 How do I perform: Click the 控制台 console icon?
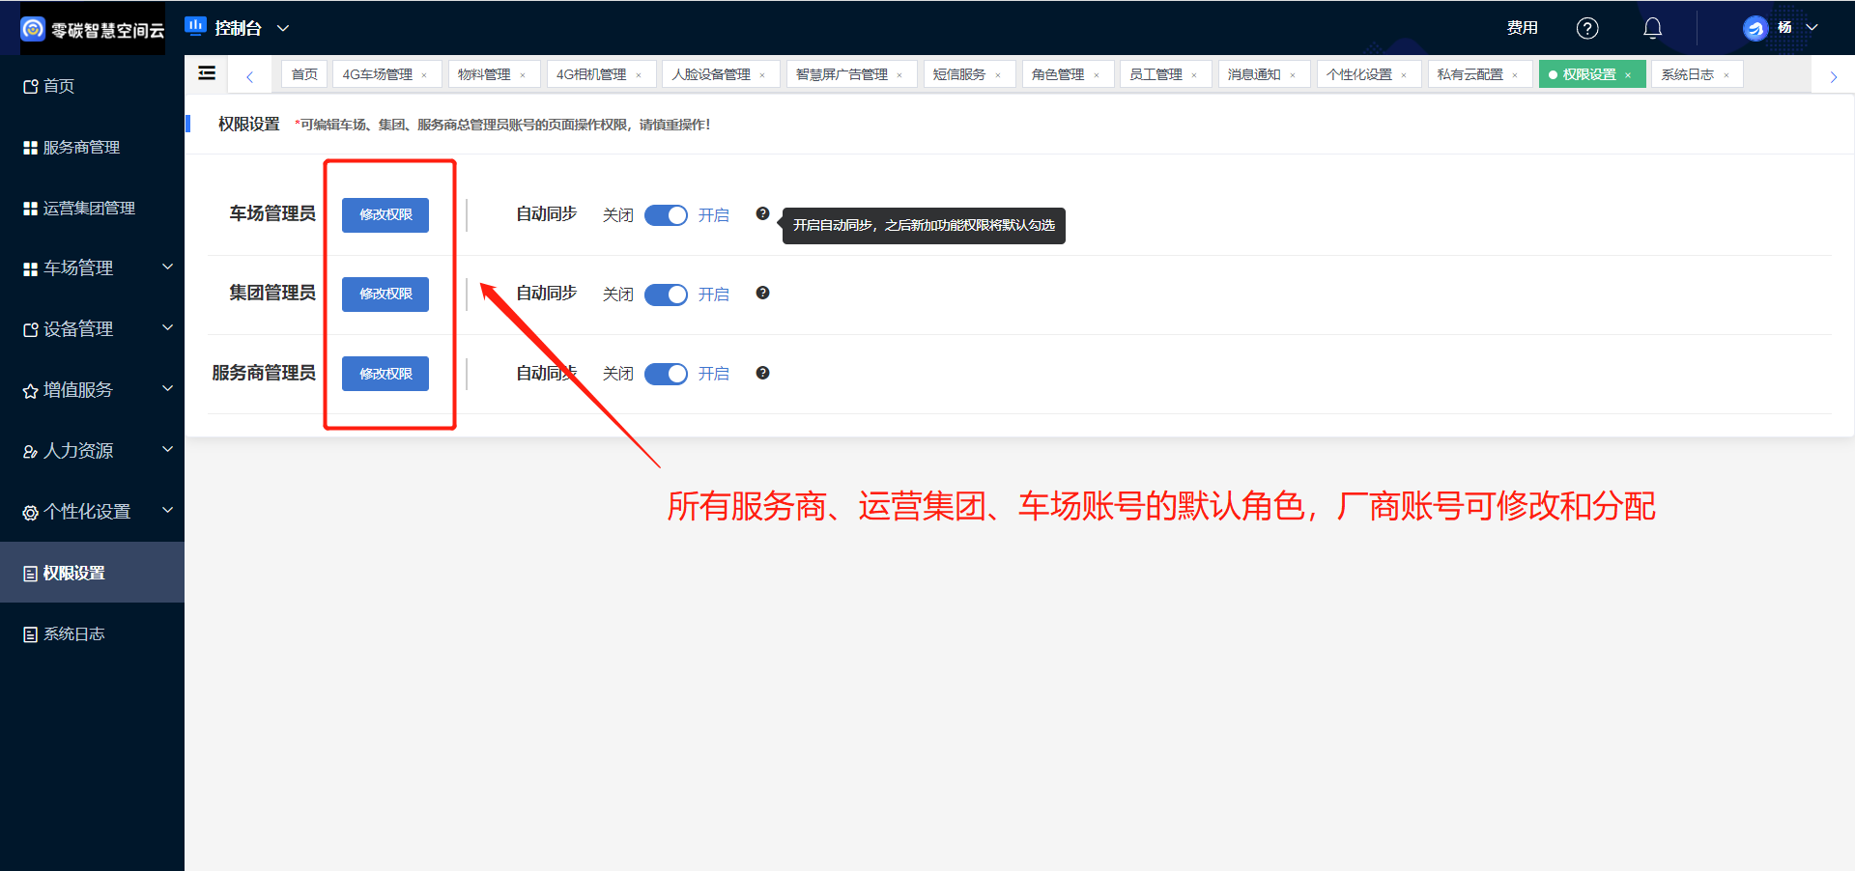(x=195, y=27)
